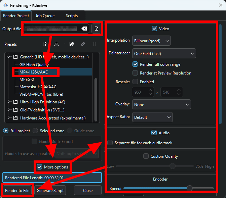
Task: Create a new render preset
Action: (x=45, y=44)
